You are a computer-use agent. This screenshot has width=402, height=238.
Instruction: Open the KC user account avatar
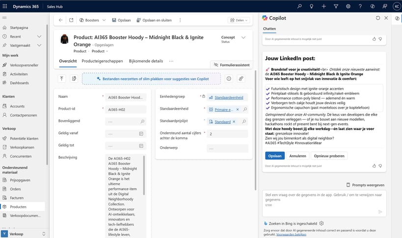[397, 6]
